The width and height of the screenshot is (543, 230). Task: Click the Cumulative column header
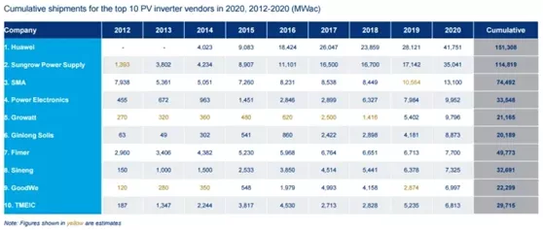pyautogui.click(x=505, y=30)
